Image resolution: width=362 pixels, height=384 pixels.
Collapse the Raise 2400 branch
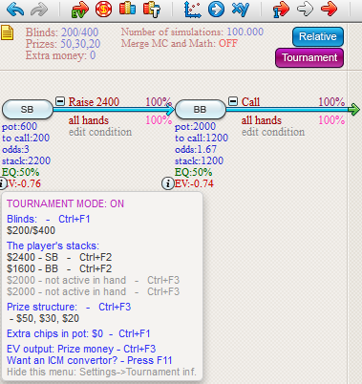[x=60, y=101]
